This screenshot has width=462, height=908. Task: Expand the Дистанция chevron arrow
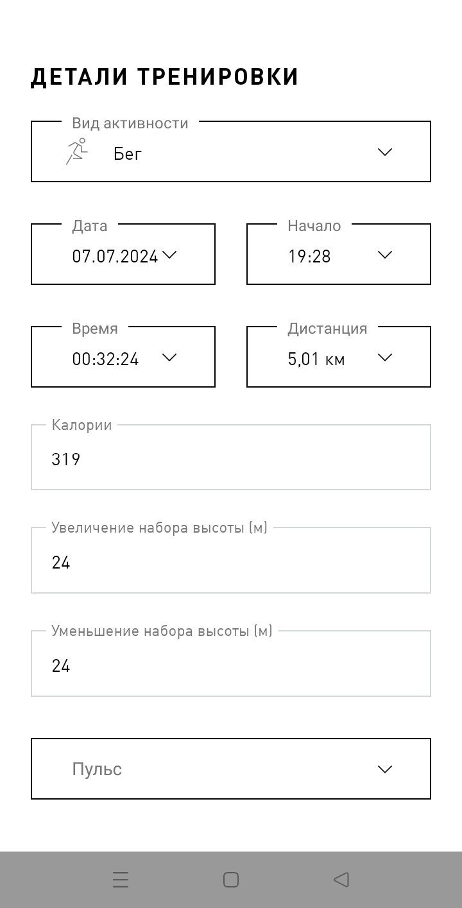point(385,357)
